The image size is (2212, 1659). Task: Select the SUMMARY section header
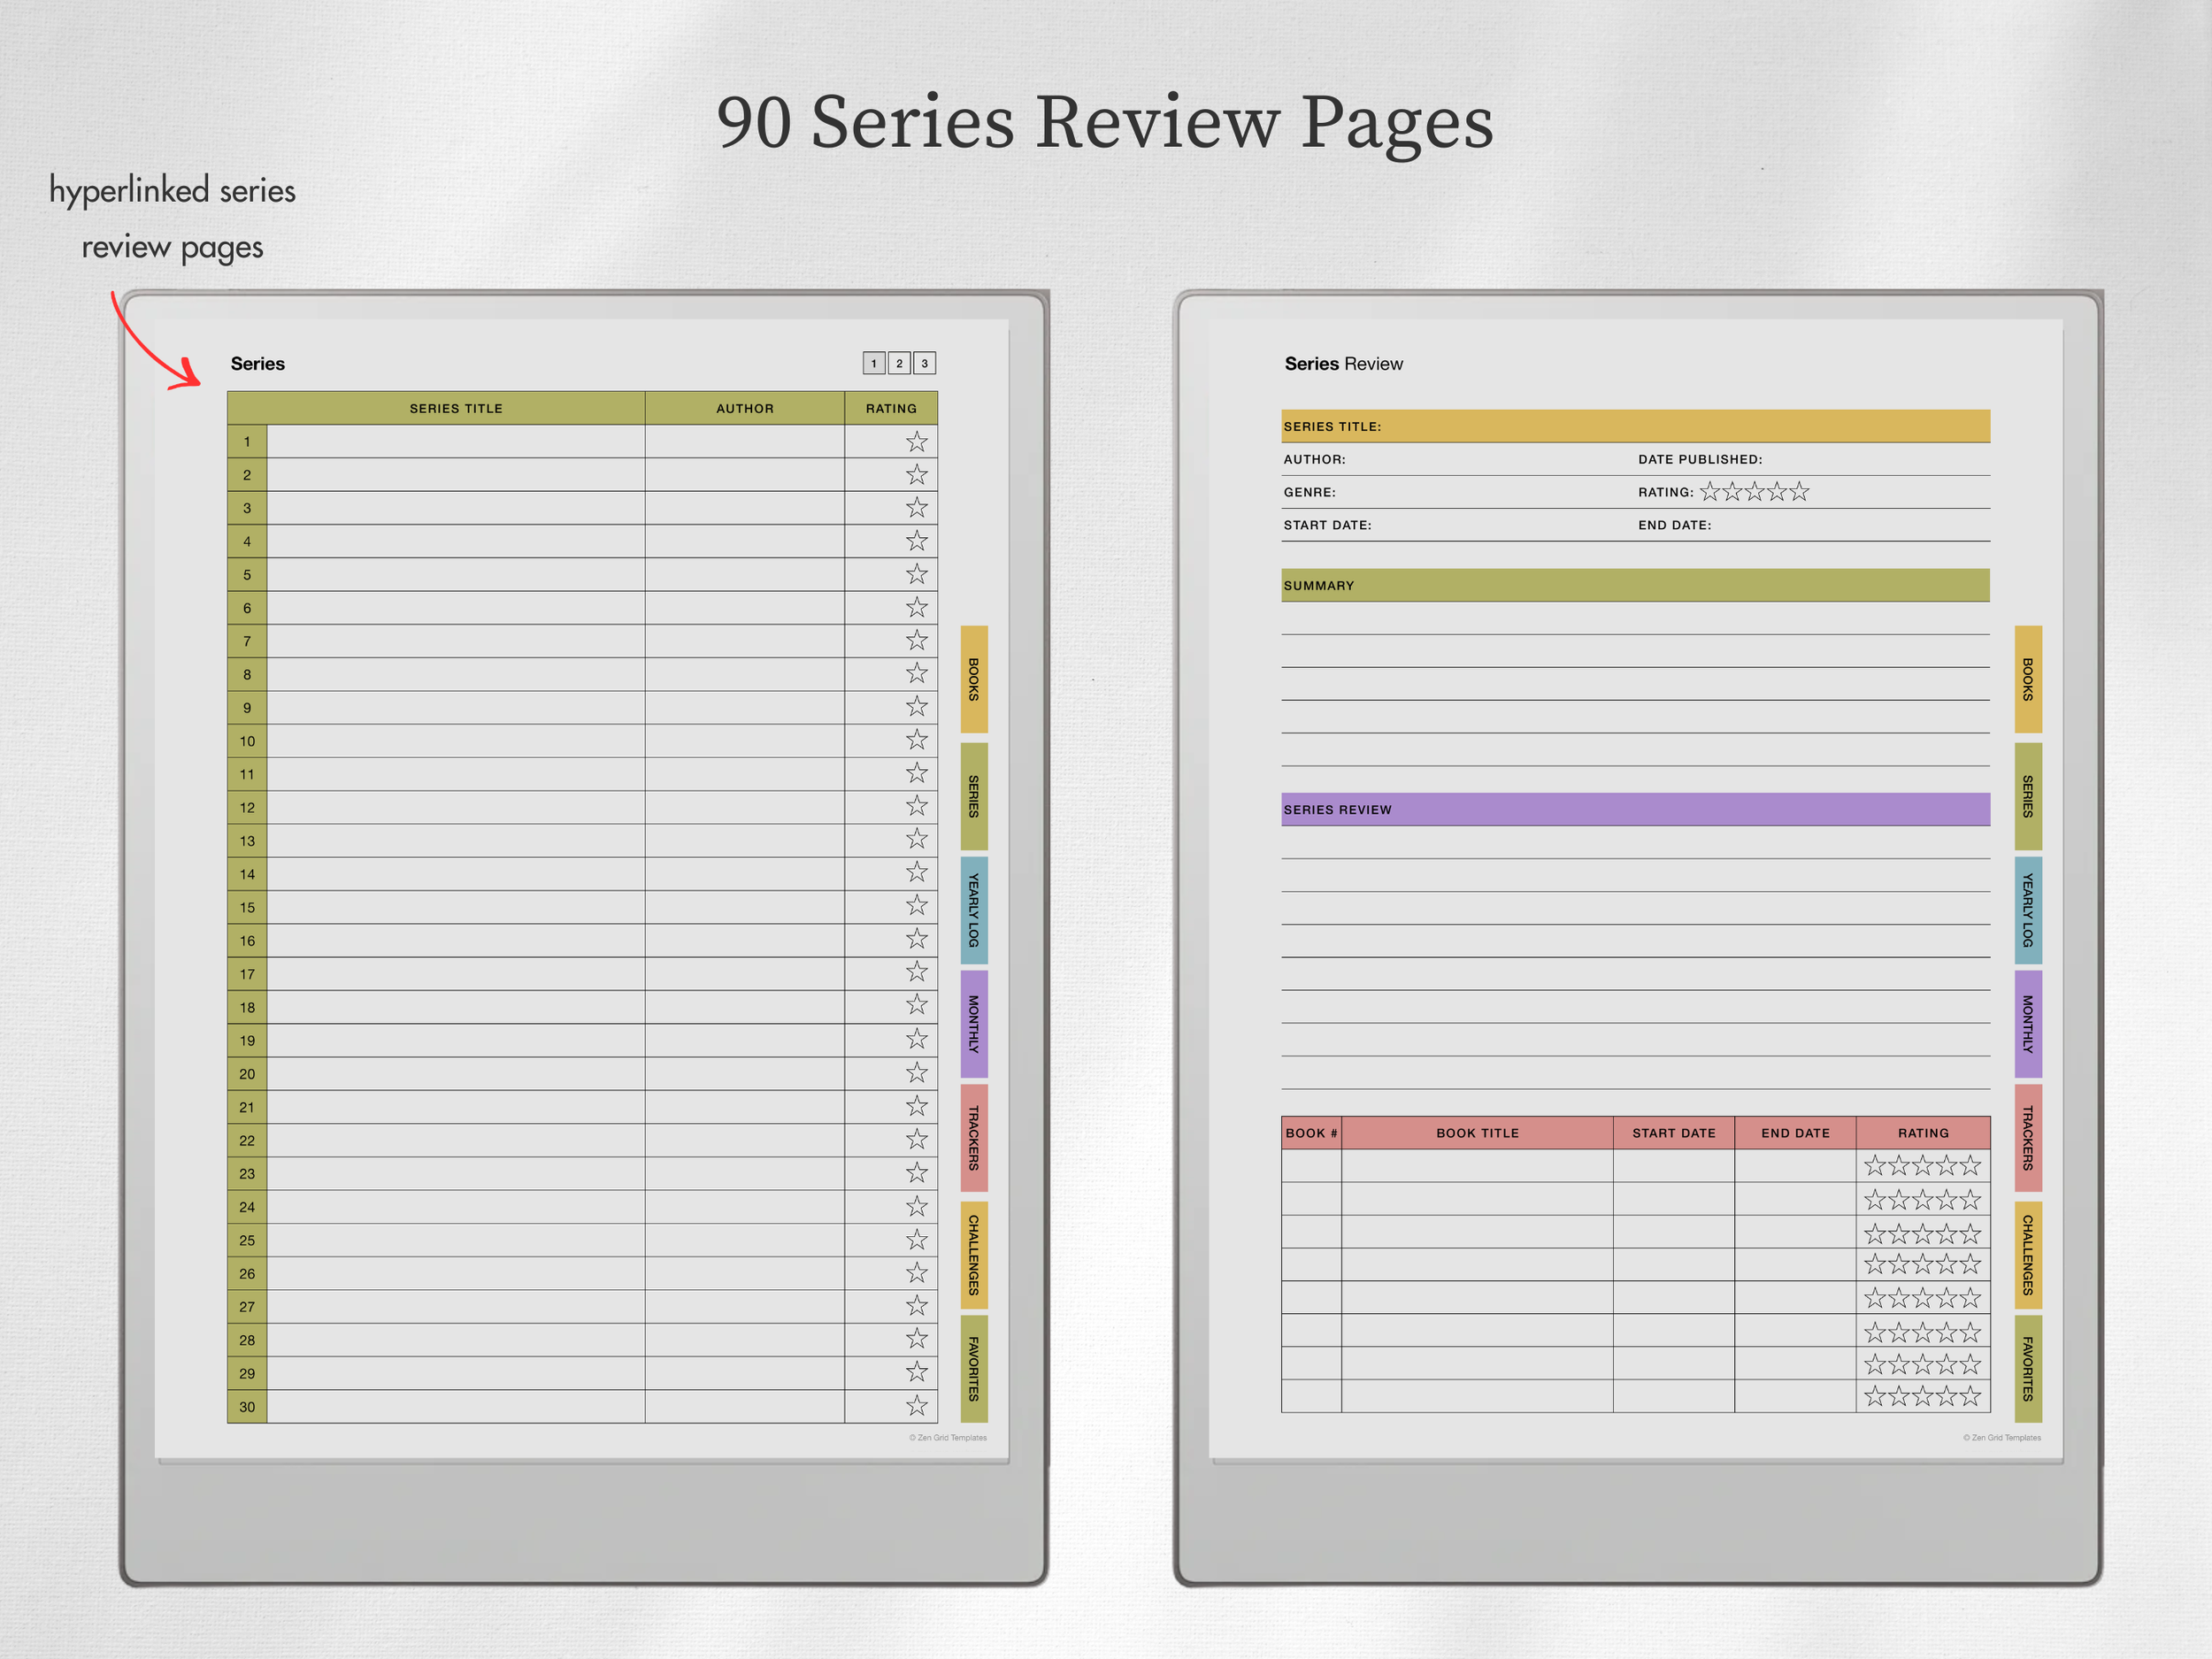1636,585
